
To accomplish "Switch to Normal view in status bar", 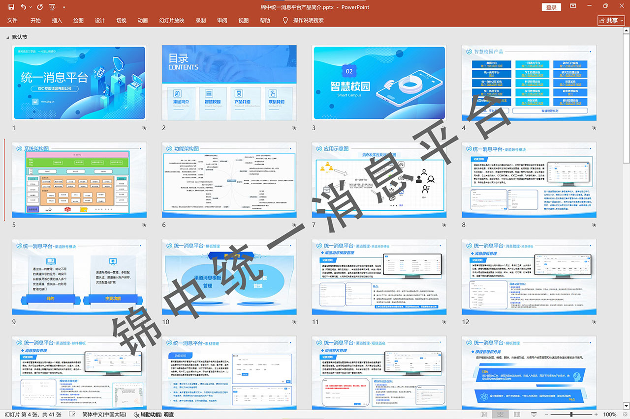I will tap(484, 415).
